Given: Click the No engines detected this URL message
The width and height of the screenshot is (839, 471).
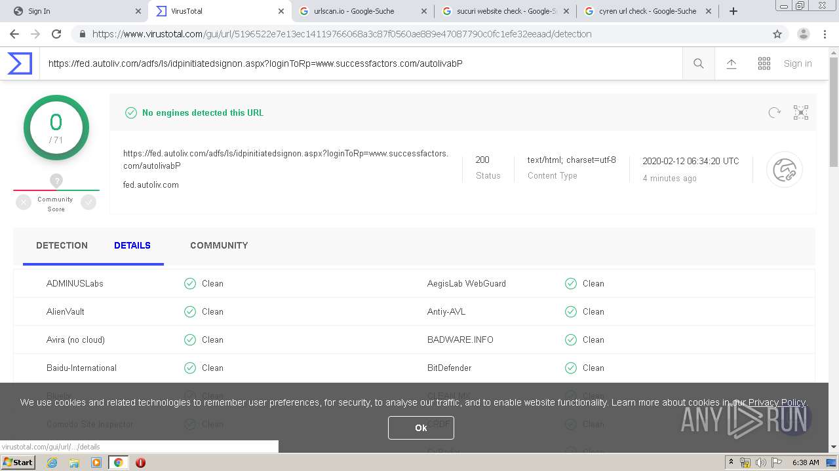Looking at the screenshot, I should pyautogui.click(x=203, y=113).
